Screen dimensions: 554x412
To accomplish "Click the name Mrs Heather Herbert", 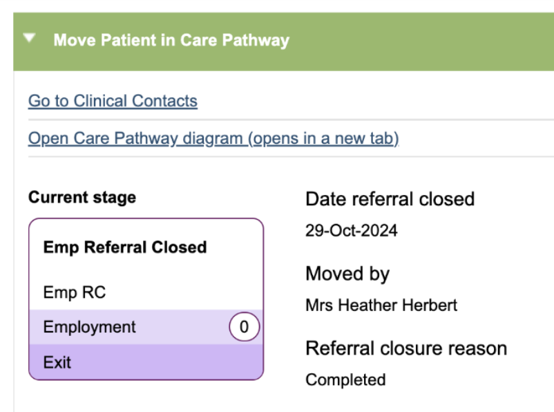I will [381, 306].
